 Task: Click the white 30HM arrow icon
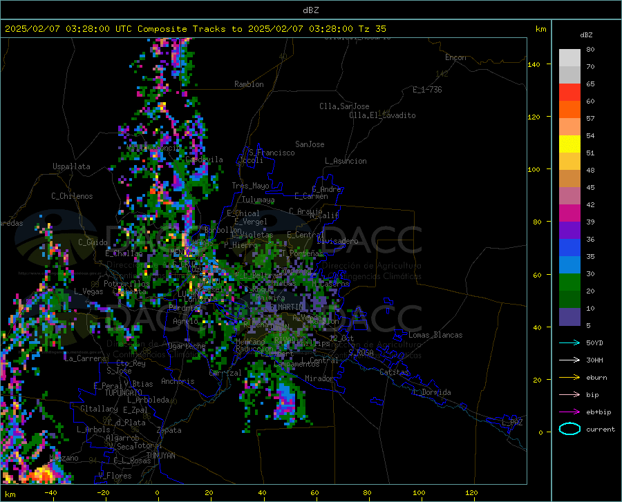[x=569, y=360]
